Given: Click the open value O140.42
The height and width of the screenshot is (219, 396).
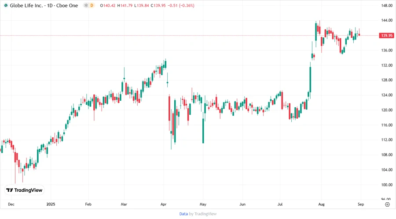Looking at the screenshot, I should 108,5.
